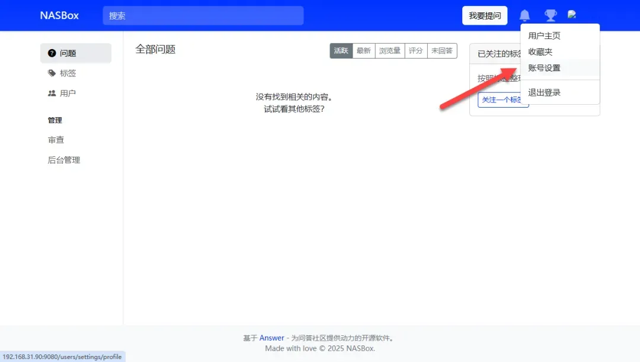
Task: Sort questions by 浏览量
Action: pos(389,51)
